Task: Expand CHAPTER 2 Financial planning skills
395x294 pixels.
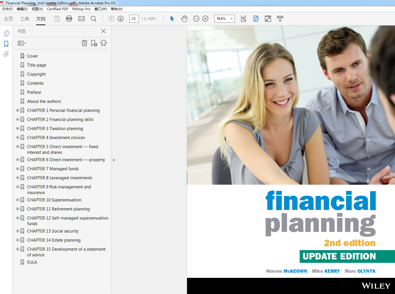Action: (18, 119)
